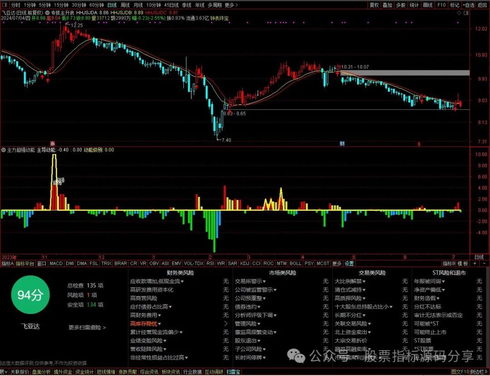This screenshot has width=490, height=376.
Task: Expand the 年报被问询 risk item
Action: pos(429,281)
